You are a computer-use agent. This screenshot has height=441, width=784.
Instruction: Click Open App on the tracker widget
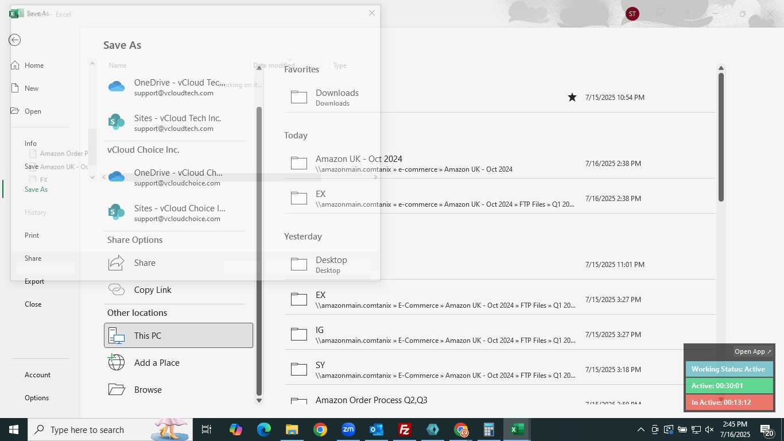(x=753, y=351)
